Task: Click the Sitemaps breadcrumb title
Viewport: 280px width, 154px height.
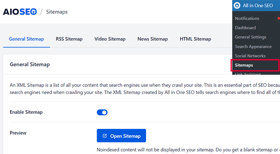Action: tap(57, 12)
